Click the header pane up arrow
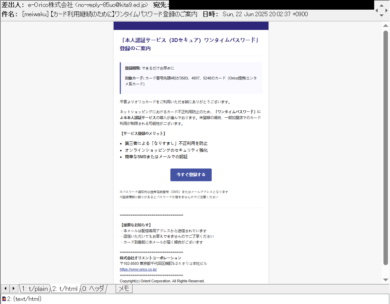 (x=381, y=5)
